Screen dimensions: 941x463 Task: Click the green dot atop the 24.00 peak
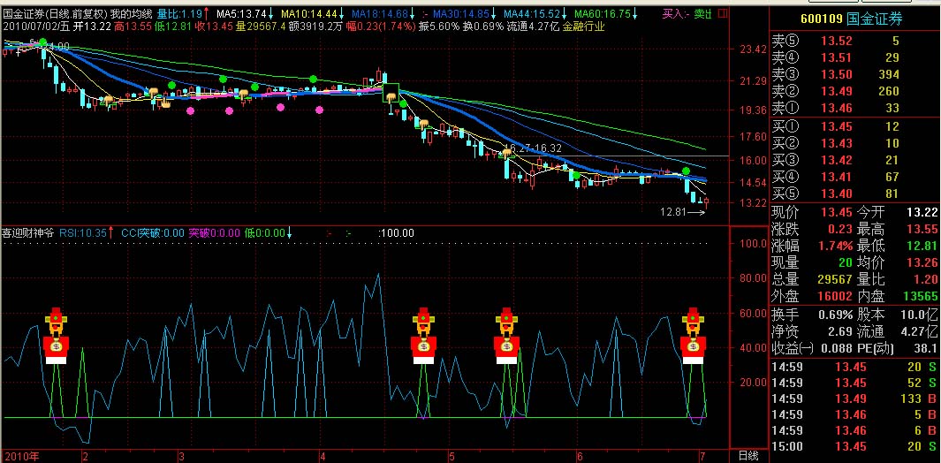pos(42,42)
